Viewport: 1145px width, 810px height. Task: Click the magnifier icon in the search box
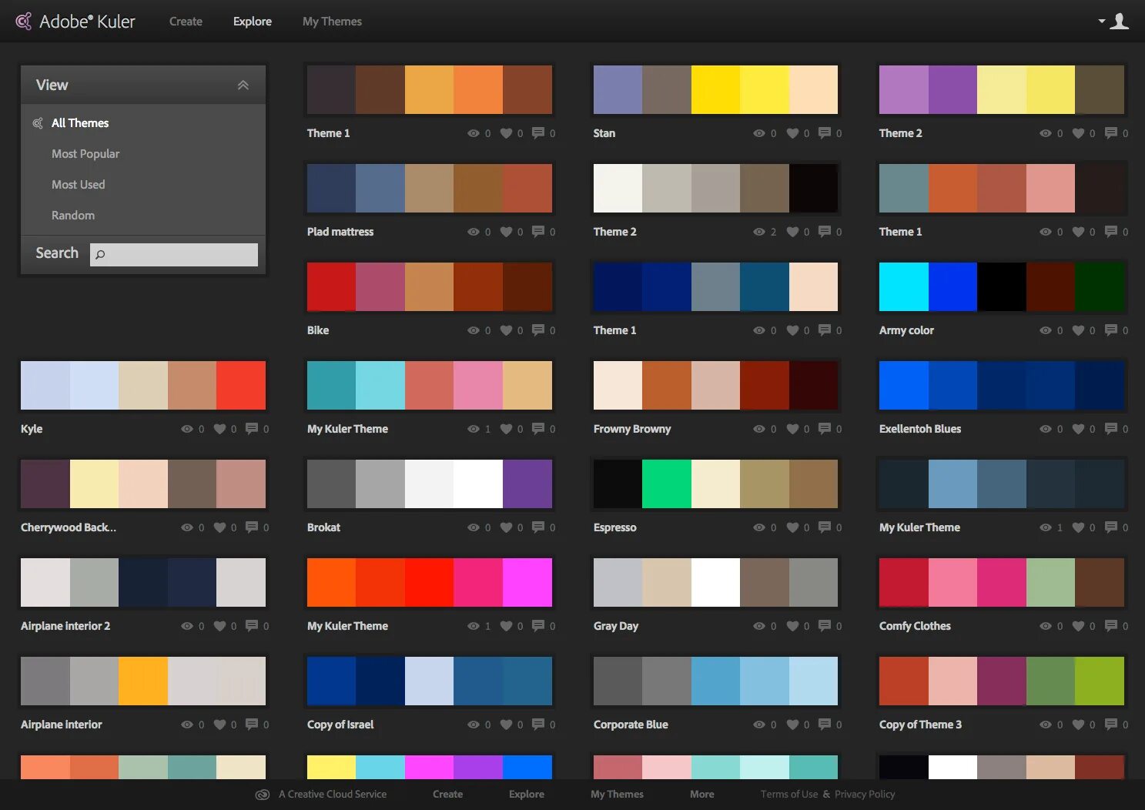coord(100,255)
